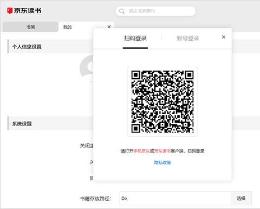
Task: Switch to 账号登录 tab
Action: (x=188, y=38)
